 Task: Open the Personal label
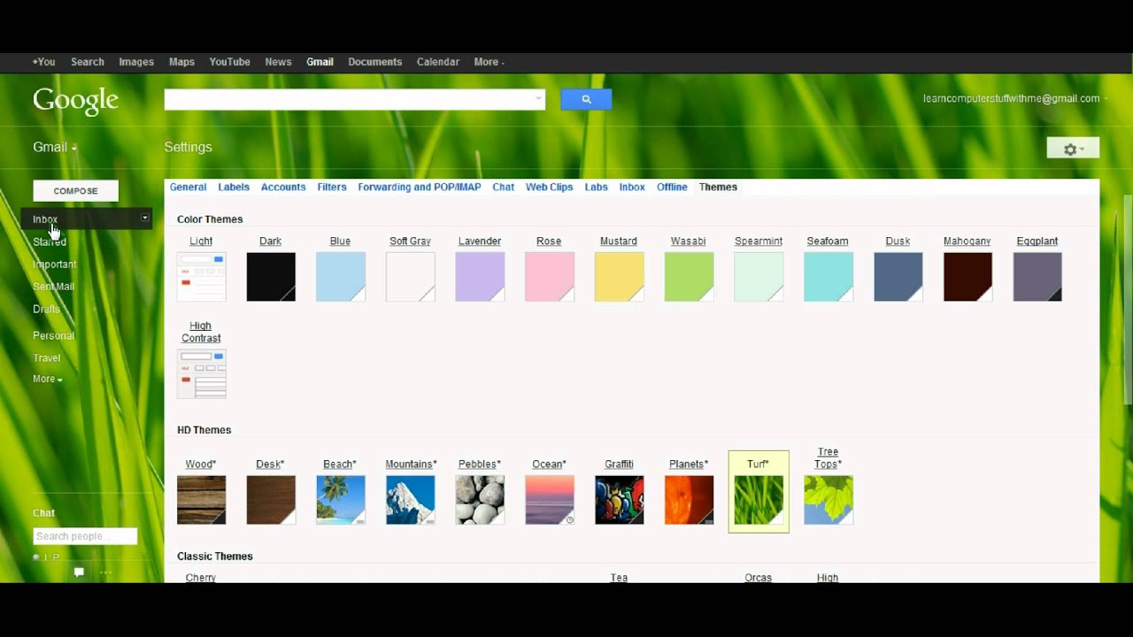point(53,335)
